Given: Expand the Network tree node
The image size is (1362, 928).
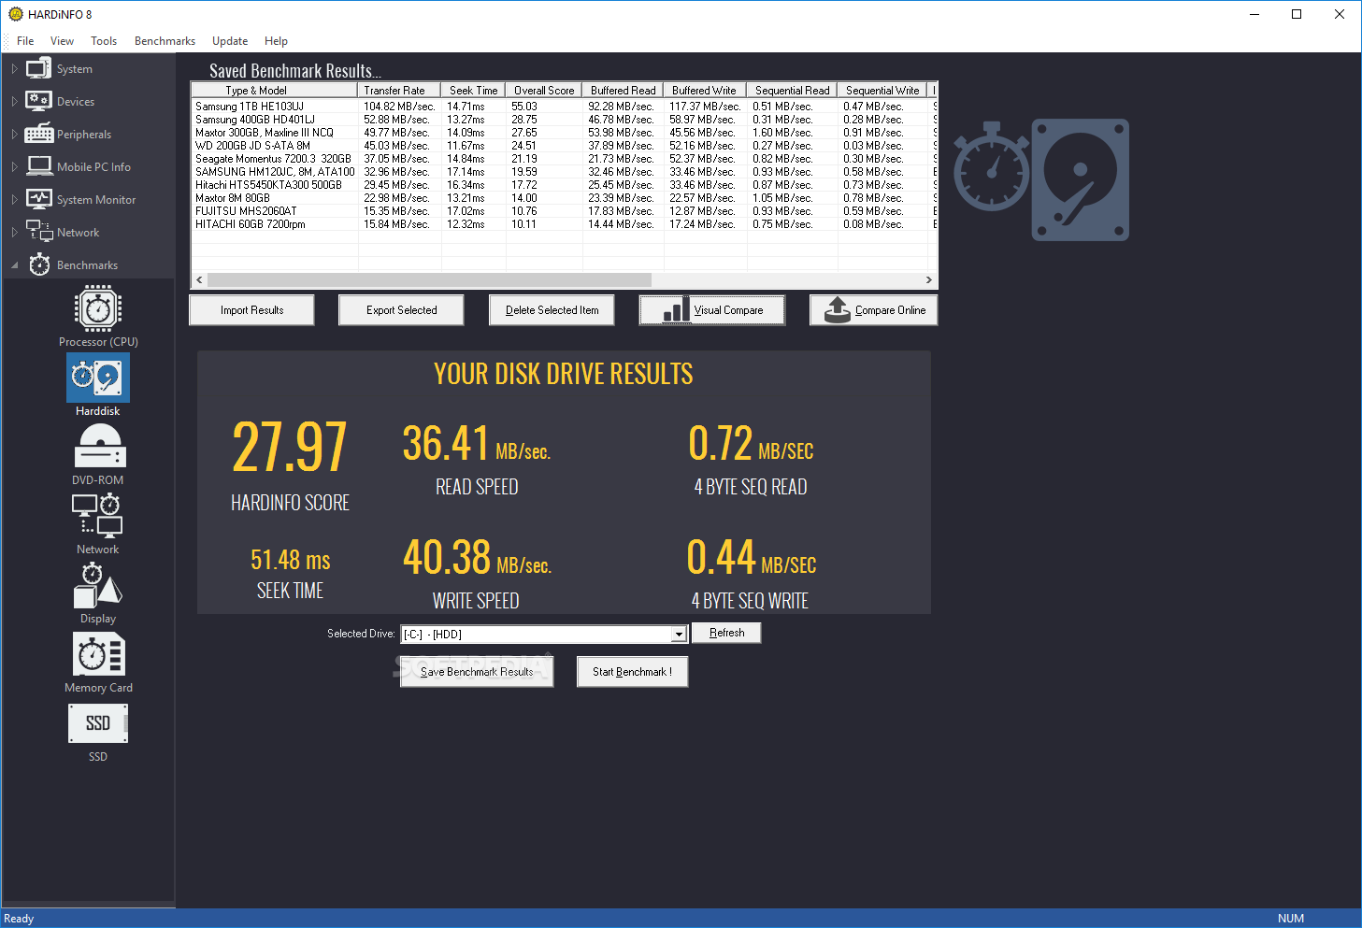Looking at the screenshot, I should (x=14, y=232).
